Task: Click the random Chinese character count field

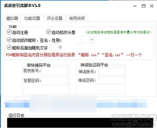Action: click(54, 48)
